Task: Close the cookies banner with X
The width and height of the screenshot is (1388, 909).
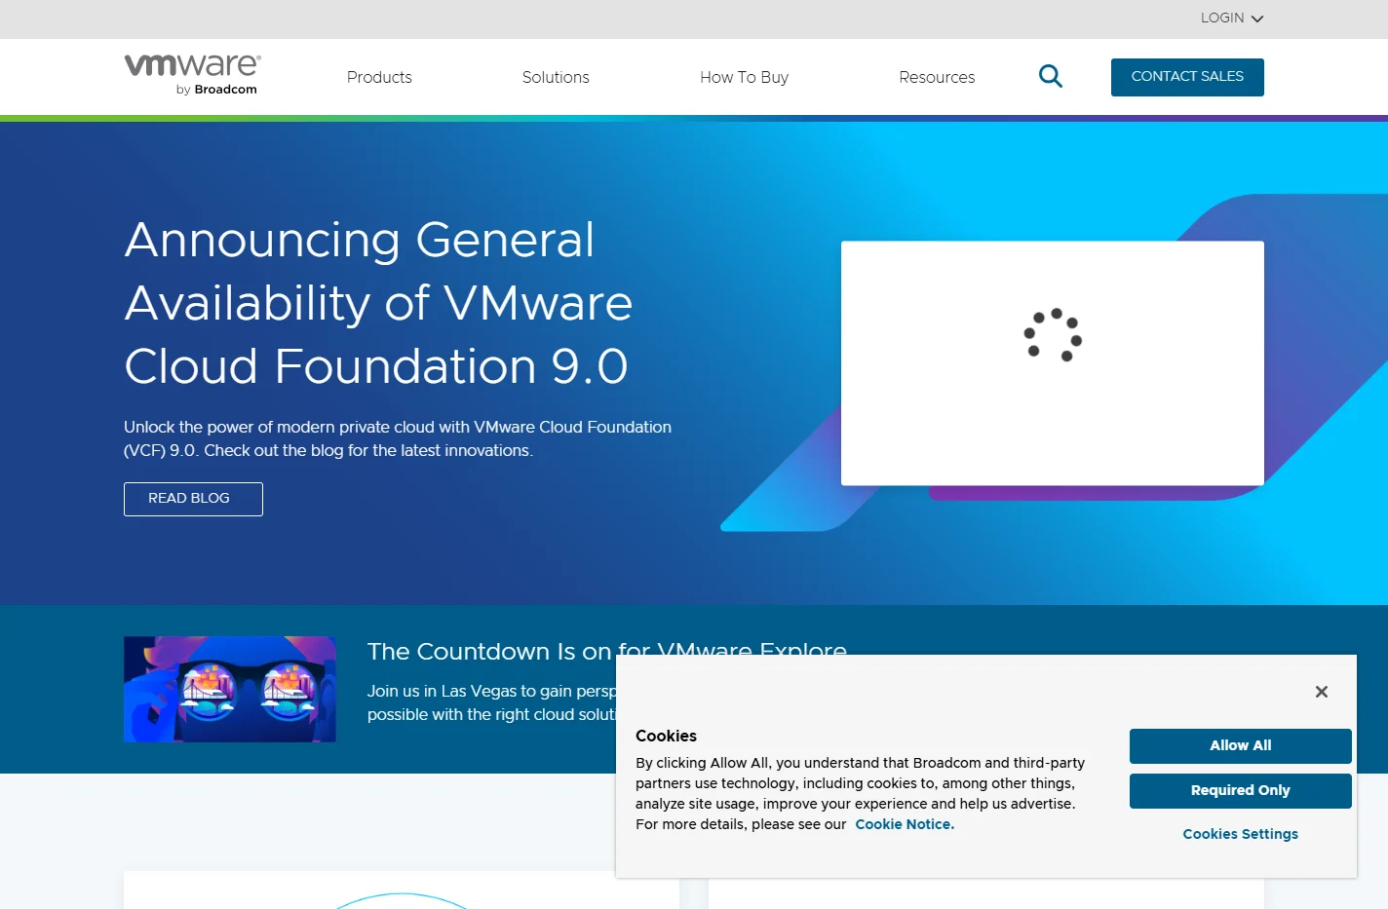Action: pos(1321,692)
